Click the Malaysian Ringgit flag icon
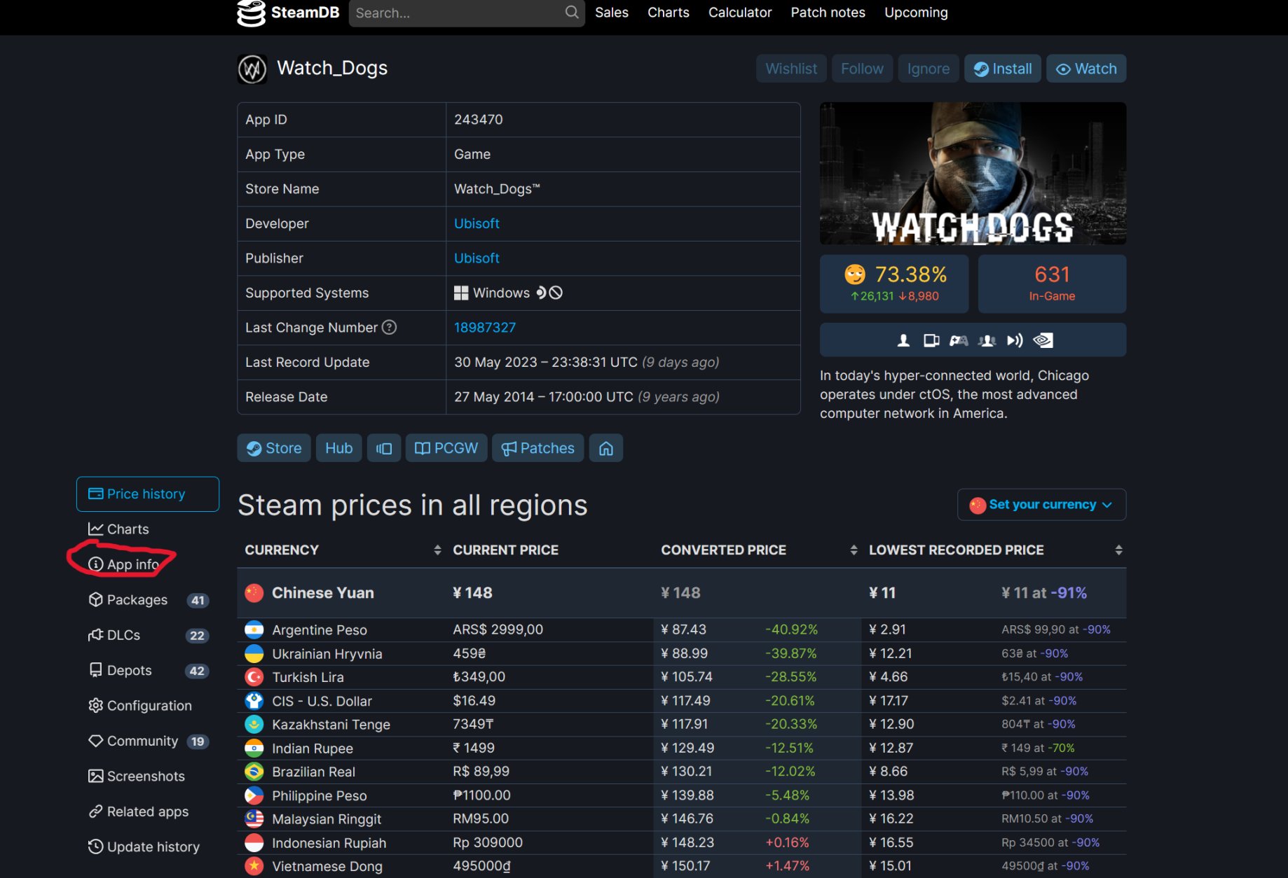Screen dimensions: 1288x878 pos(254,818)
